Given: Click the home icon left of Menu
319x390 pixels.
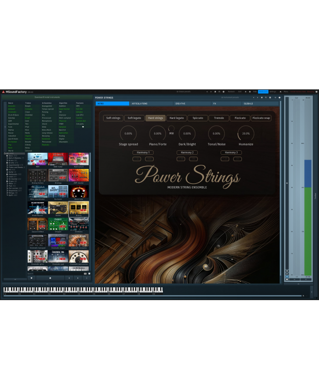Looking at the screenshot, I should pos(280,91).
